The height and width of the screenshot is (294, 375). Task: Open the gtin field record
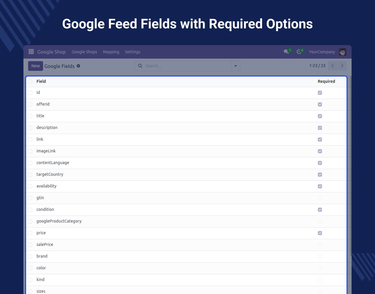[x=40, y=198]
